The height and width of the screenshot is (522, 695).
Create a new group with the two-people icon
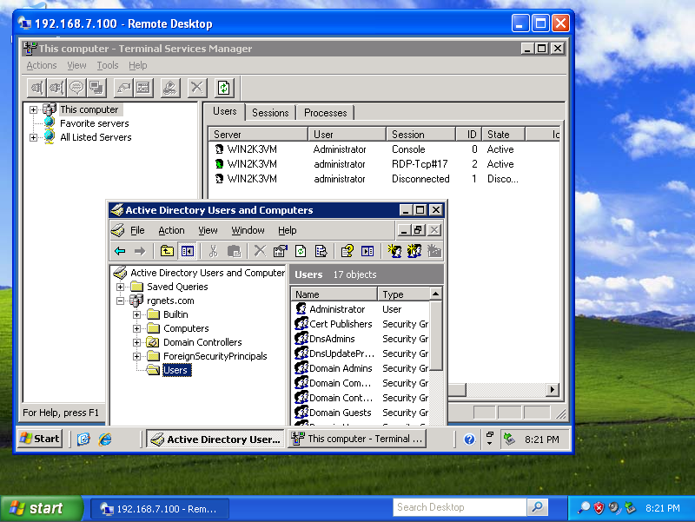coord(414,251)
